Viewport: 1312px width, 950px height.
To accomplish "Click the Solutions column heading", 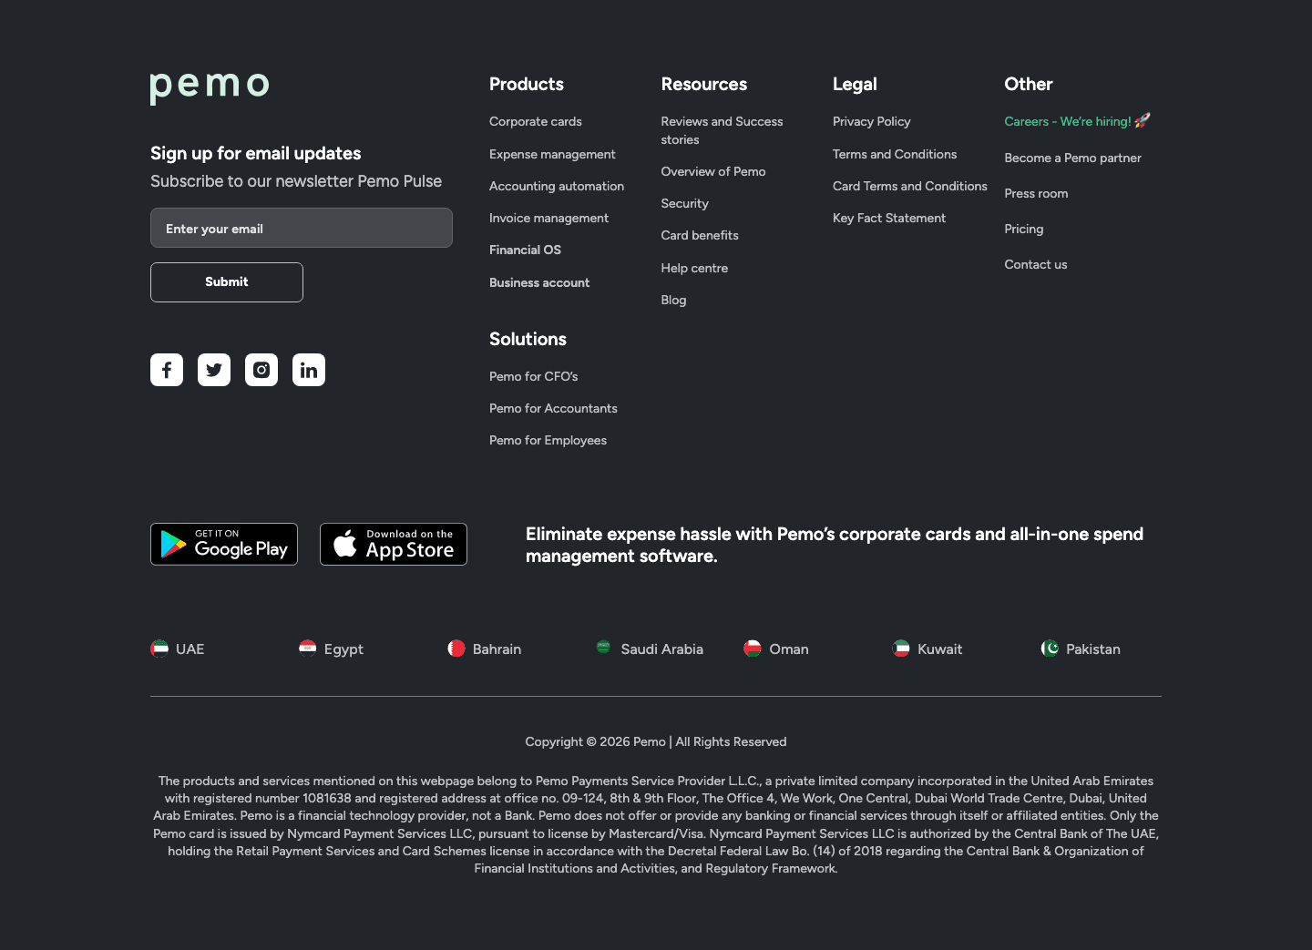I will 528,339.
